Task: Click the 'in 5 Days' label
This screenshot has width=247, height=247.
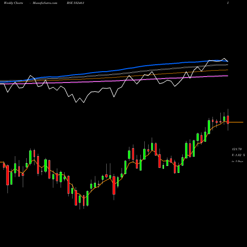Action: point(238,162)
